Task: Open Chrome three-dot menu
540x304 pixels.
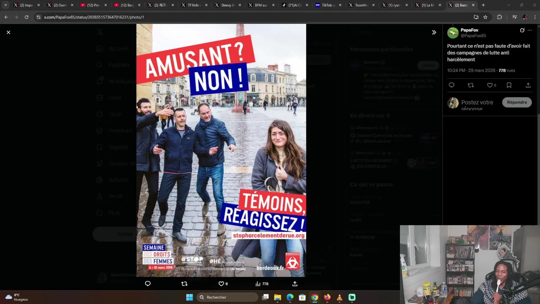Action: pos(535,17)
